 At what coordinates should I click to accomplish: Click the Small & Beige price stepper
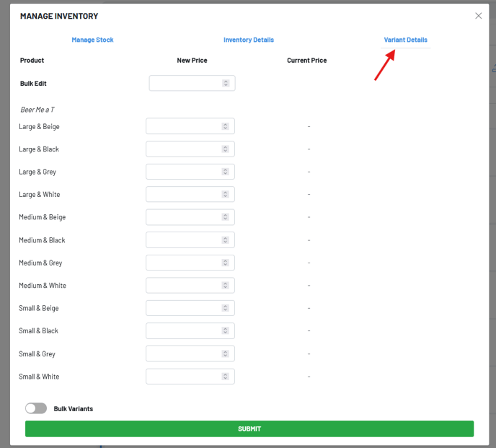coord(225,308)
